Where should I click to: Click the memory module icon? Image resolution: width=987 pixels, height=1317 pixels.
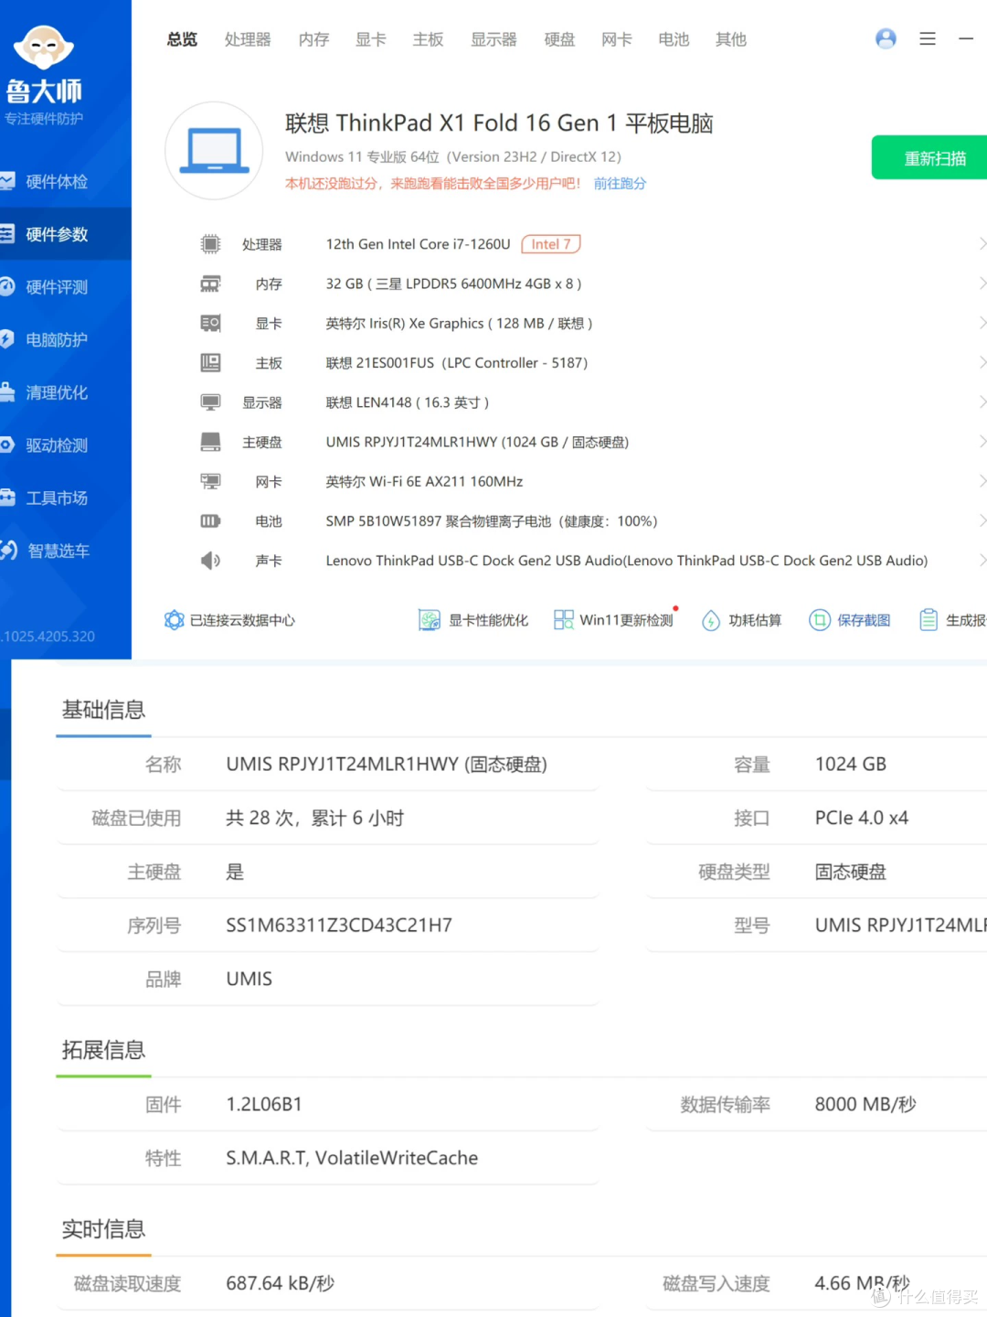211,284
